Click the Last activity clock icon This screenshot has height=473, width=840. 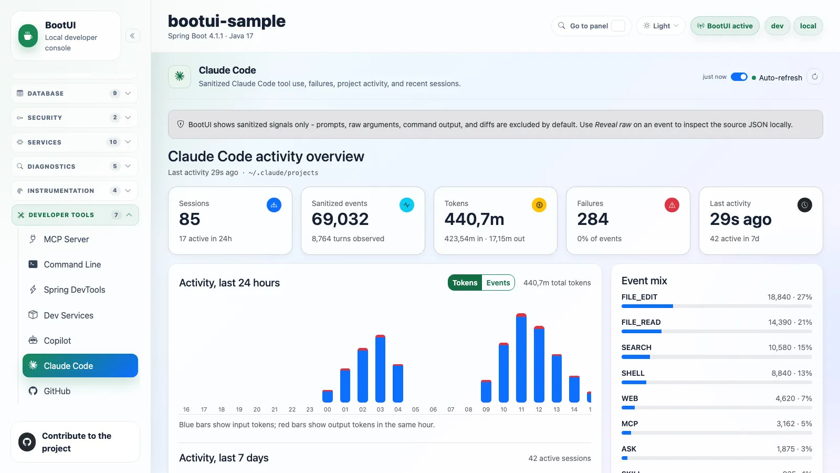[x=805, y=205]
